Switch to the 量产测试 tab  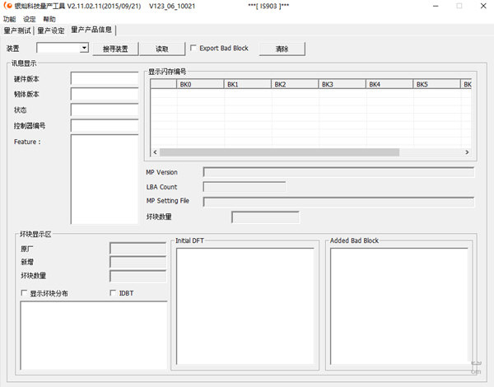coord(17,30)
